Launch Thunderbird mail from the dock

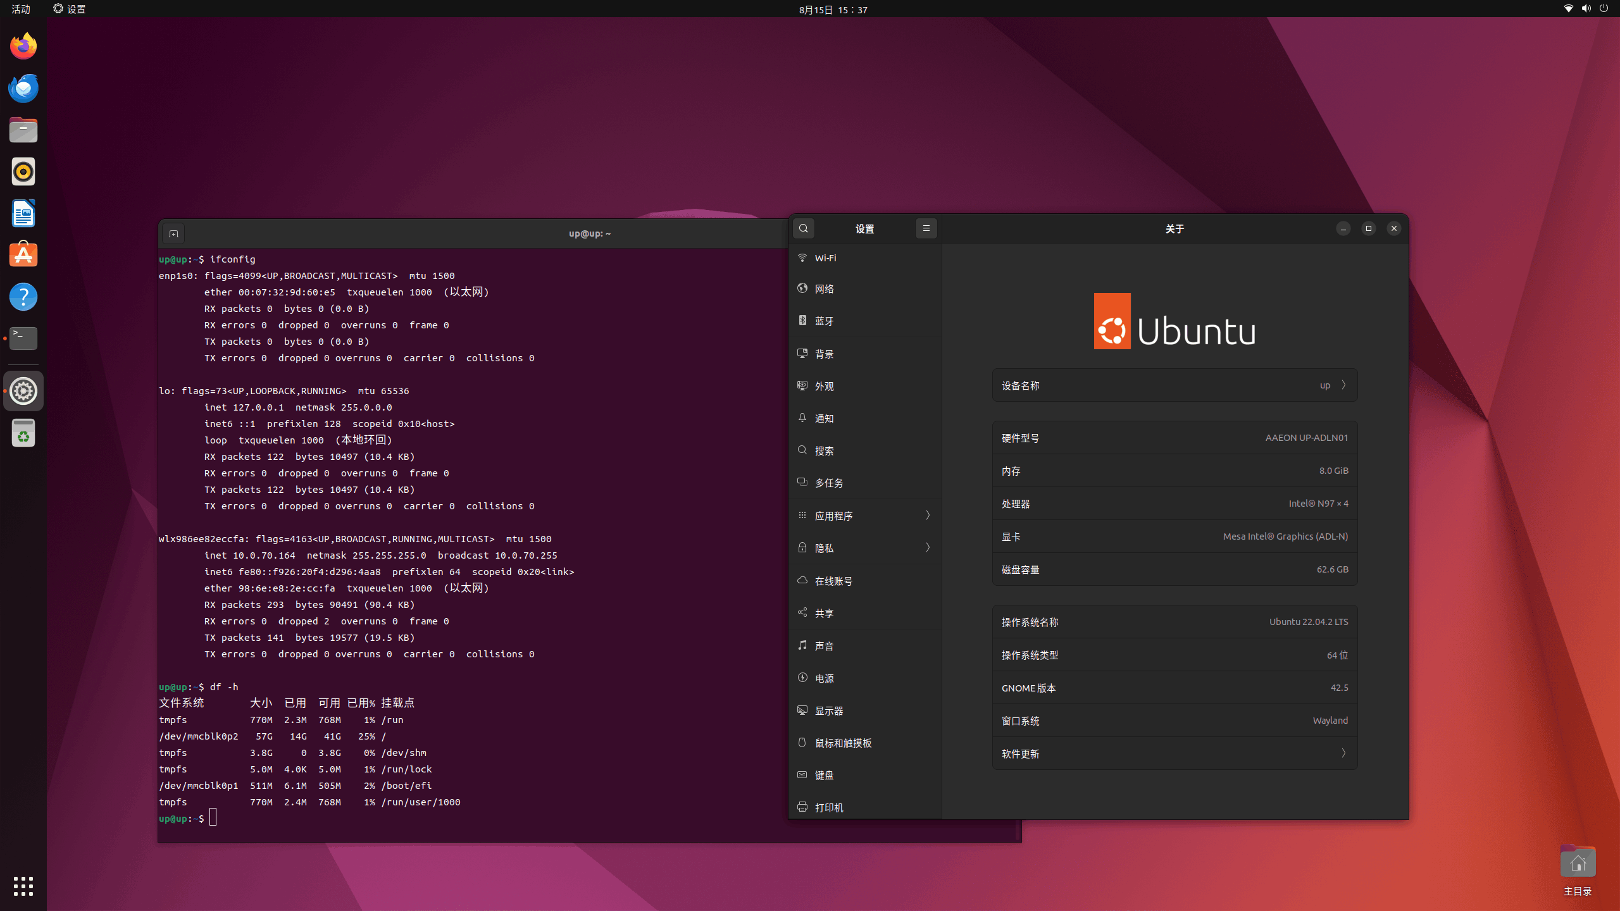tap(23, 88)
